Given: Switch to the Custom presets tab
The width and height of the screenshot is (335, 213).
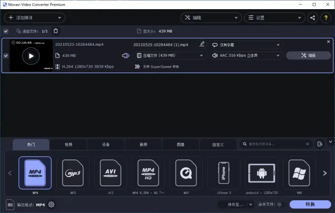Looking at the screenshot, I should pyautogui.click(x=218, y=145).
